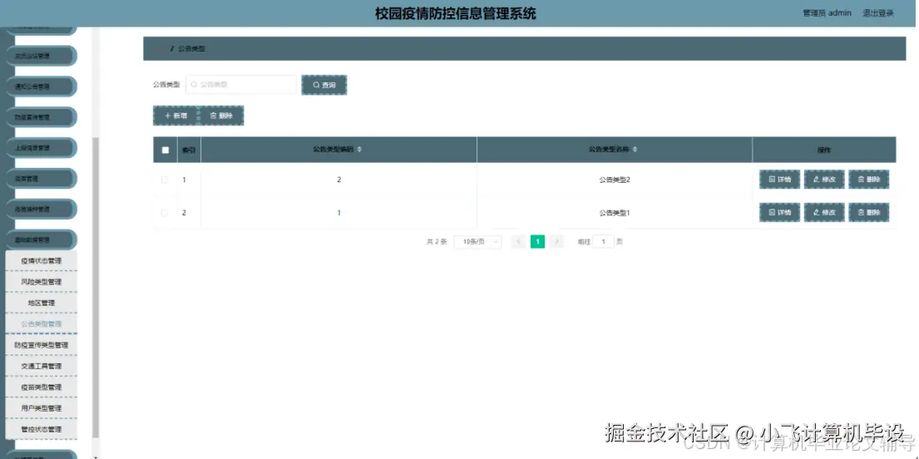
Task: Click table cell 公告类型1
Action: tap(615, 213)
